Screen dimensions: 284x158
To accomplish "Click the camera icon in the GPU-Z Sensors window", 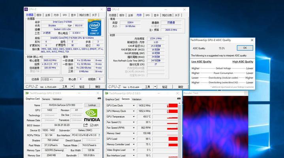I will tap(179, 99).
